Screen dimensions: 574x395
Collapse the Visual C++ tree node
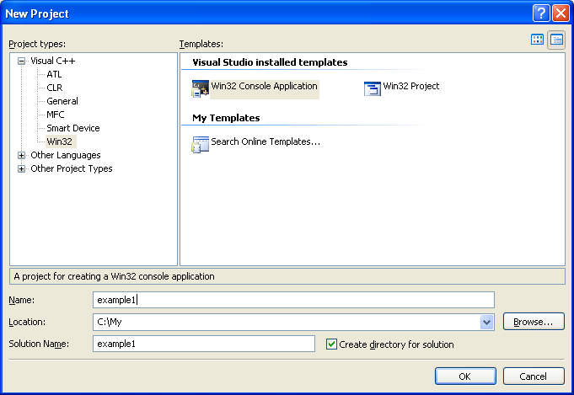click(x=22, y=61)
